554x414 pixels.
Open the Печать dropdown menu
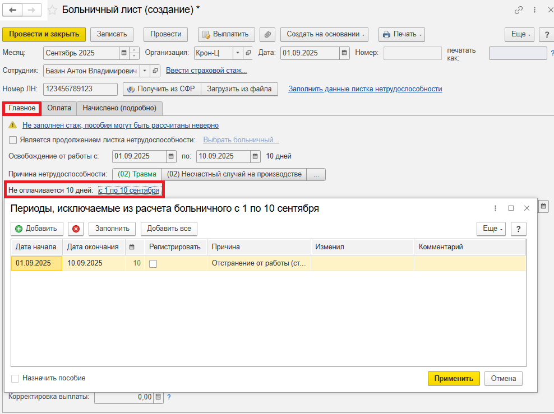coord(401,34)
